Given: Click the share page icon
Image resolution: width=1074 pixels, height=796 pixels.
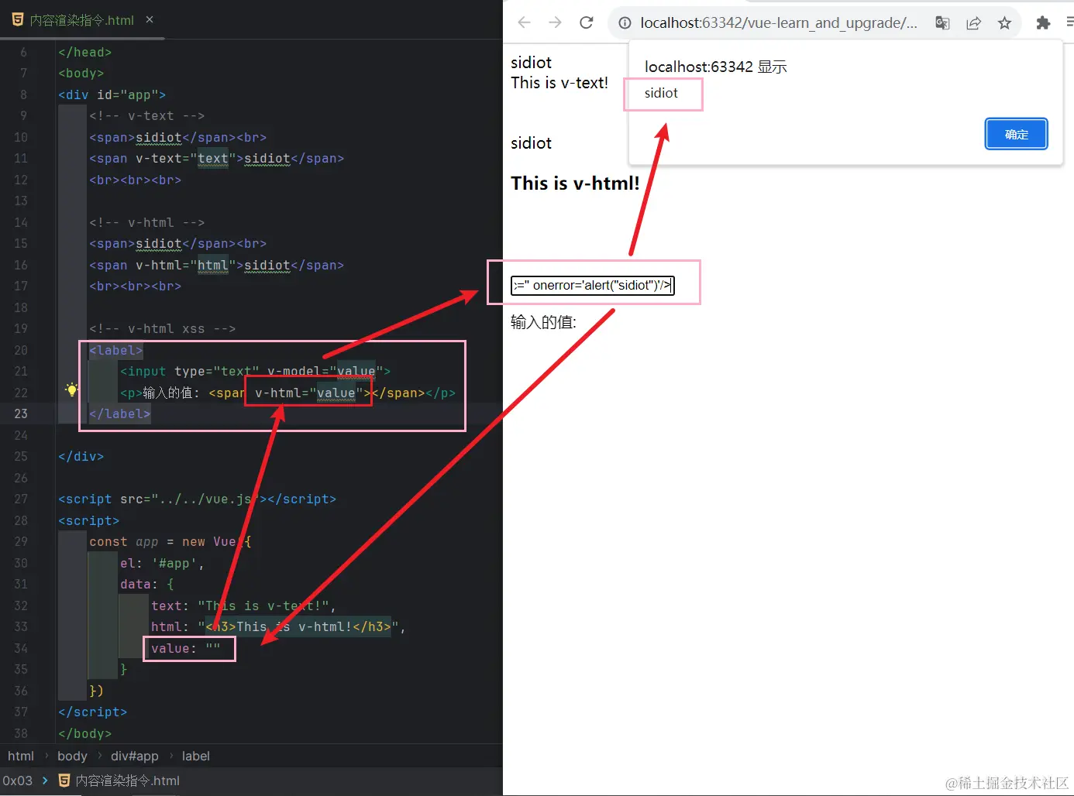Looking at the screenshot, I should pos(973,22).
